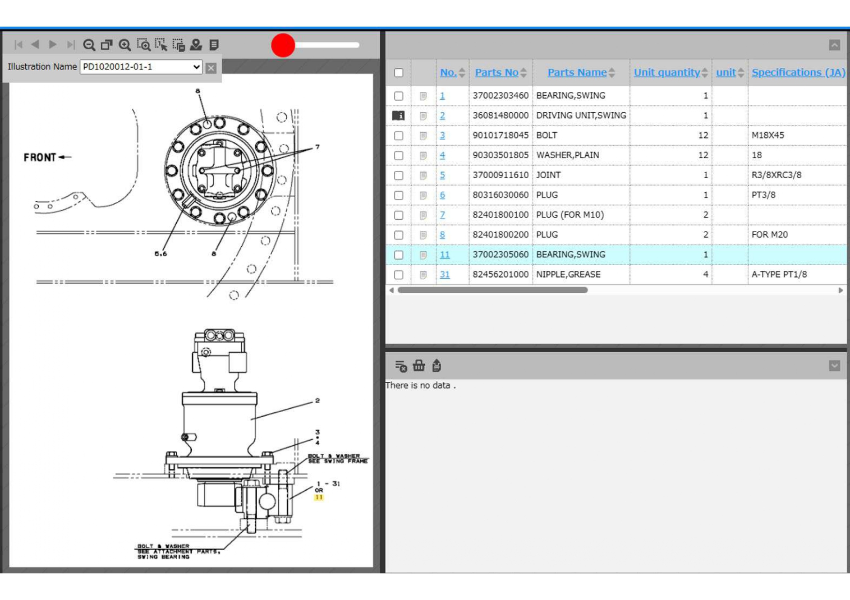
Task: Click the shopping basket icon
Action: click(x=418, y=366)
